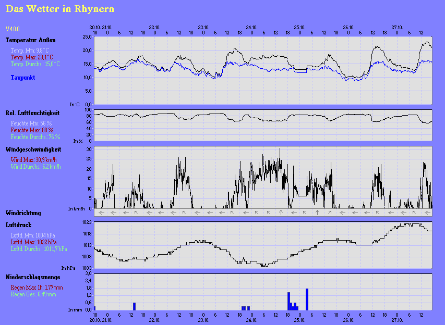
Task: Click the V4.0.0 version label
Action: click(x=13, y=29)
